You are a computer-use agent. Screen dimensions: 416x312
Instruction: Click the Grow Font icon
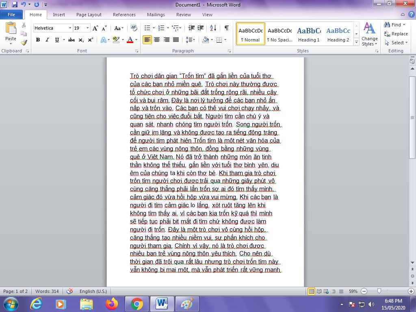click(x=95, y=28)
